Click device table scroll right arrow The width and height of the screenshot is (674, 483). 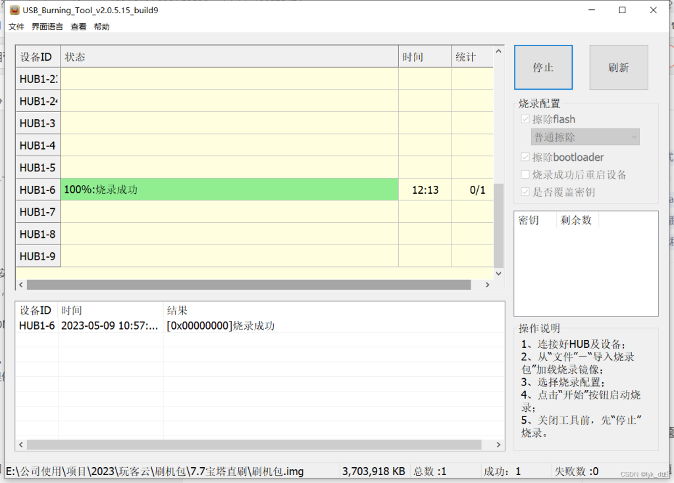click(488, 285)
